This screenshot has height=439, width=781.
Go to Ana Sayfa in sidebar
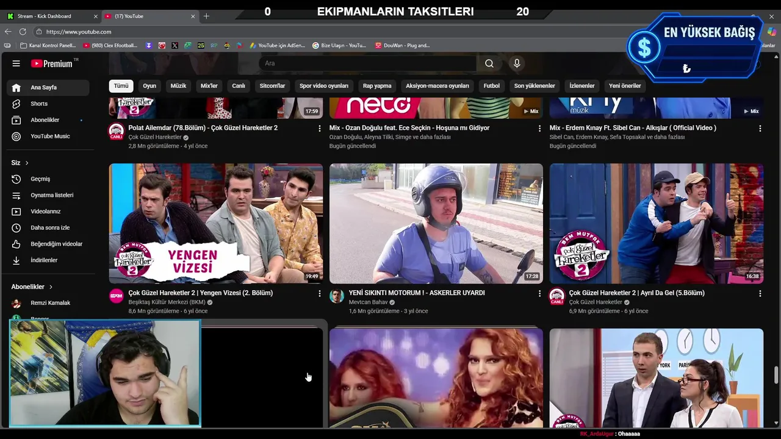pyautogui.click(x=49, y=87)
